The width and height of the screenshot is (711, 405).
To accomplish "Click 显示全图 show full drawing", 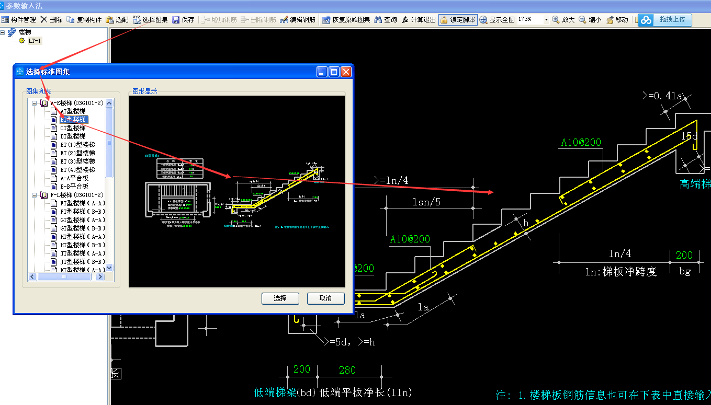I will 497,20.
